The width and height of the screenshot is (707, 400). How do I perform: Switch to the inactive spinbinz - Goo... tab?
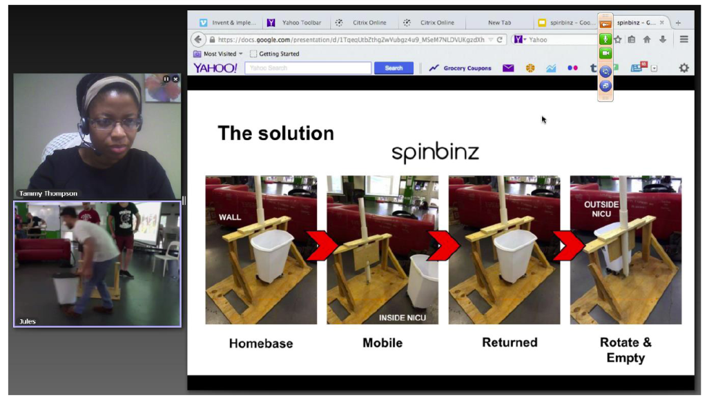[566, 23]
